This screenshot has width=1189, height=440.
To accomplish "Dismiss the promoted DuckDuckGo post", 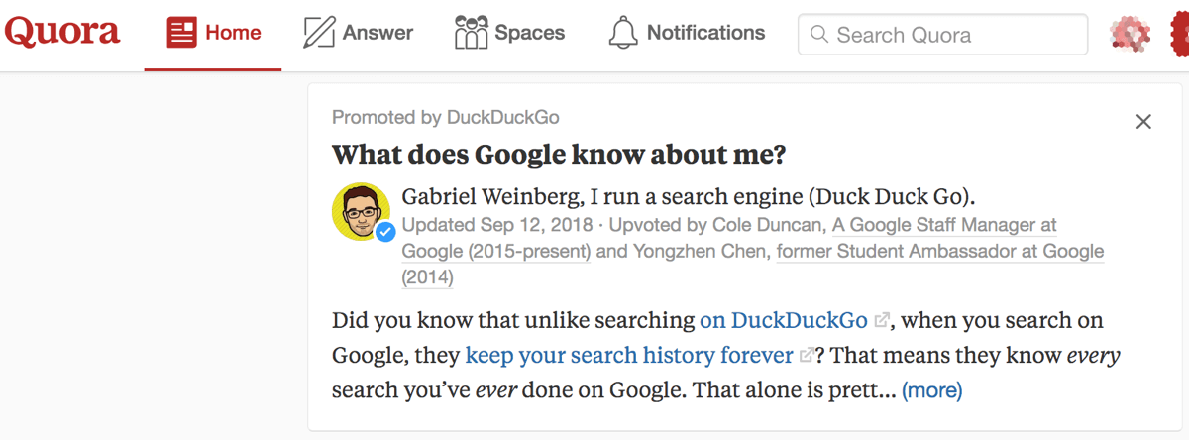I will [1143, 122].
